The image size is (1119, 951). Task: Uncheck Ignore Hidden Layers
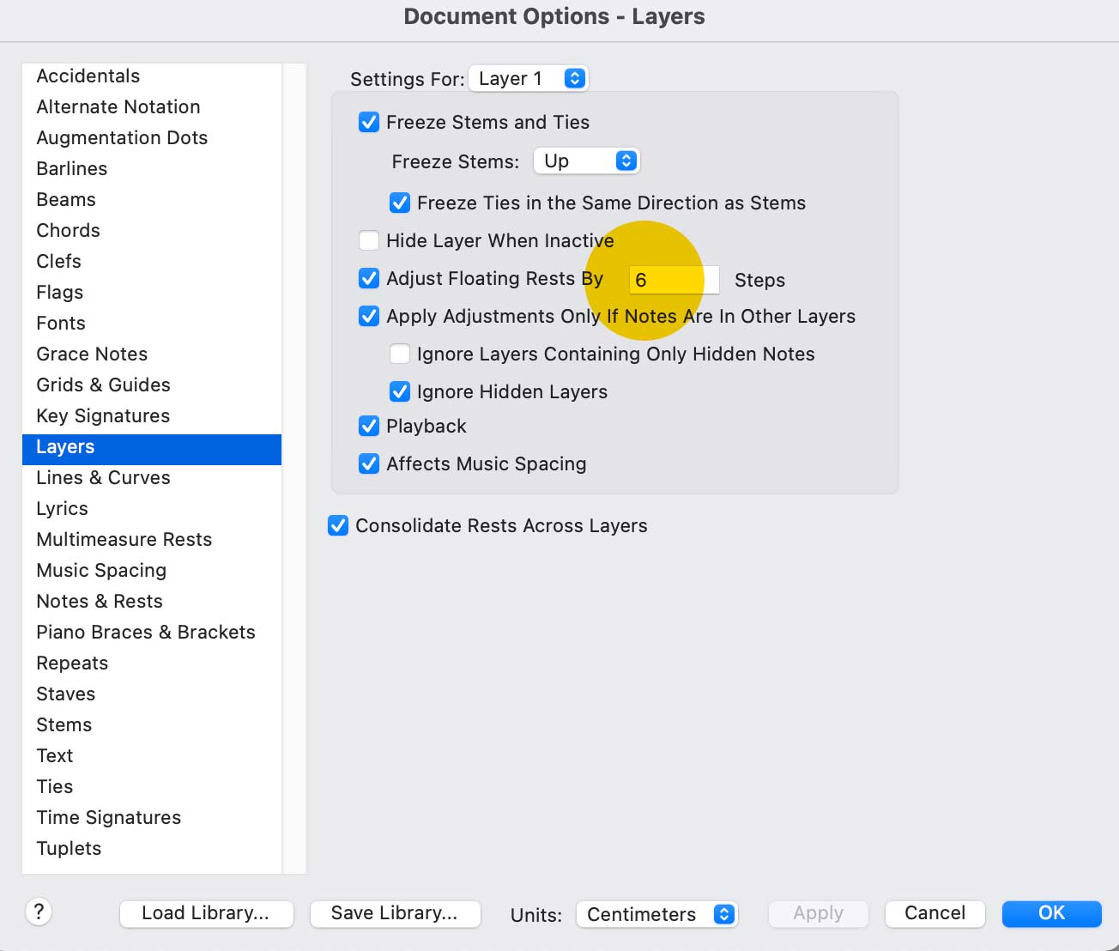400,391
